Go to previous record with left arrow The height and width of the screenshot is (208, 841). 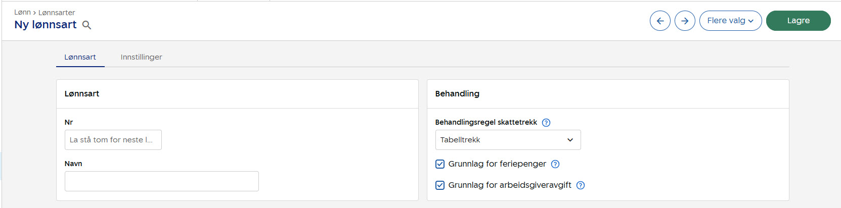[660, 21]
